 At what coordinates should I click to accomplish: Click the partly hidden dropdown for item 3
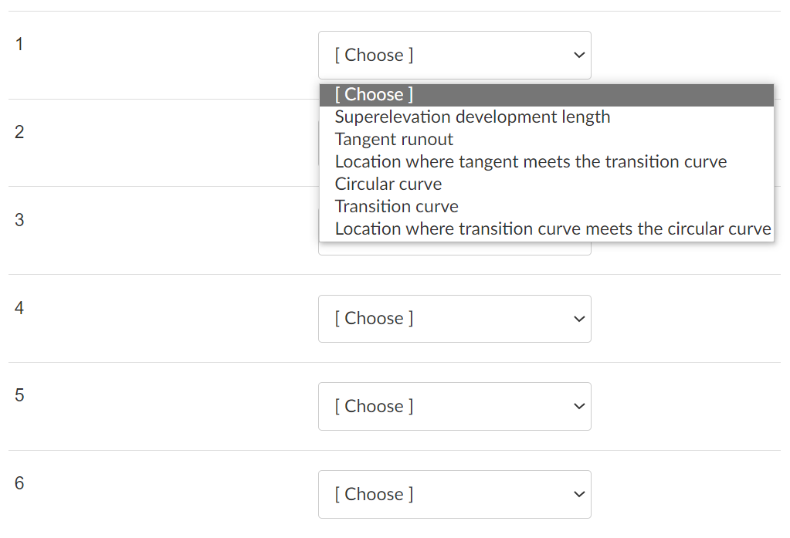tap(454, 249)
